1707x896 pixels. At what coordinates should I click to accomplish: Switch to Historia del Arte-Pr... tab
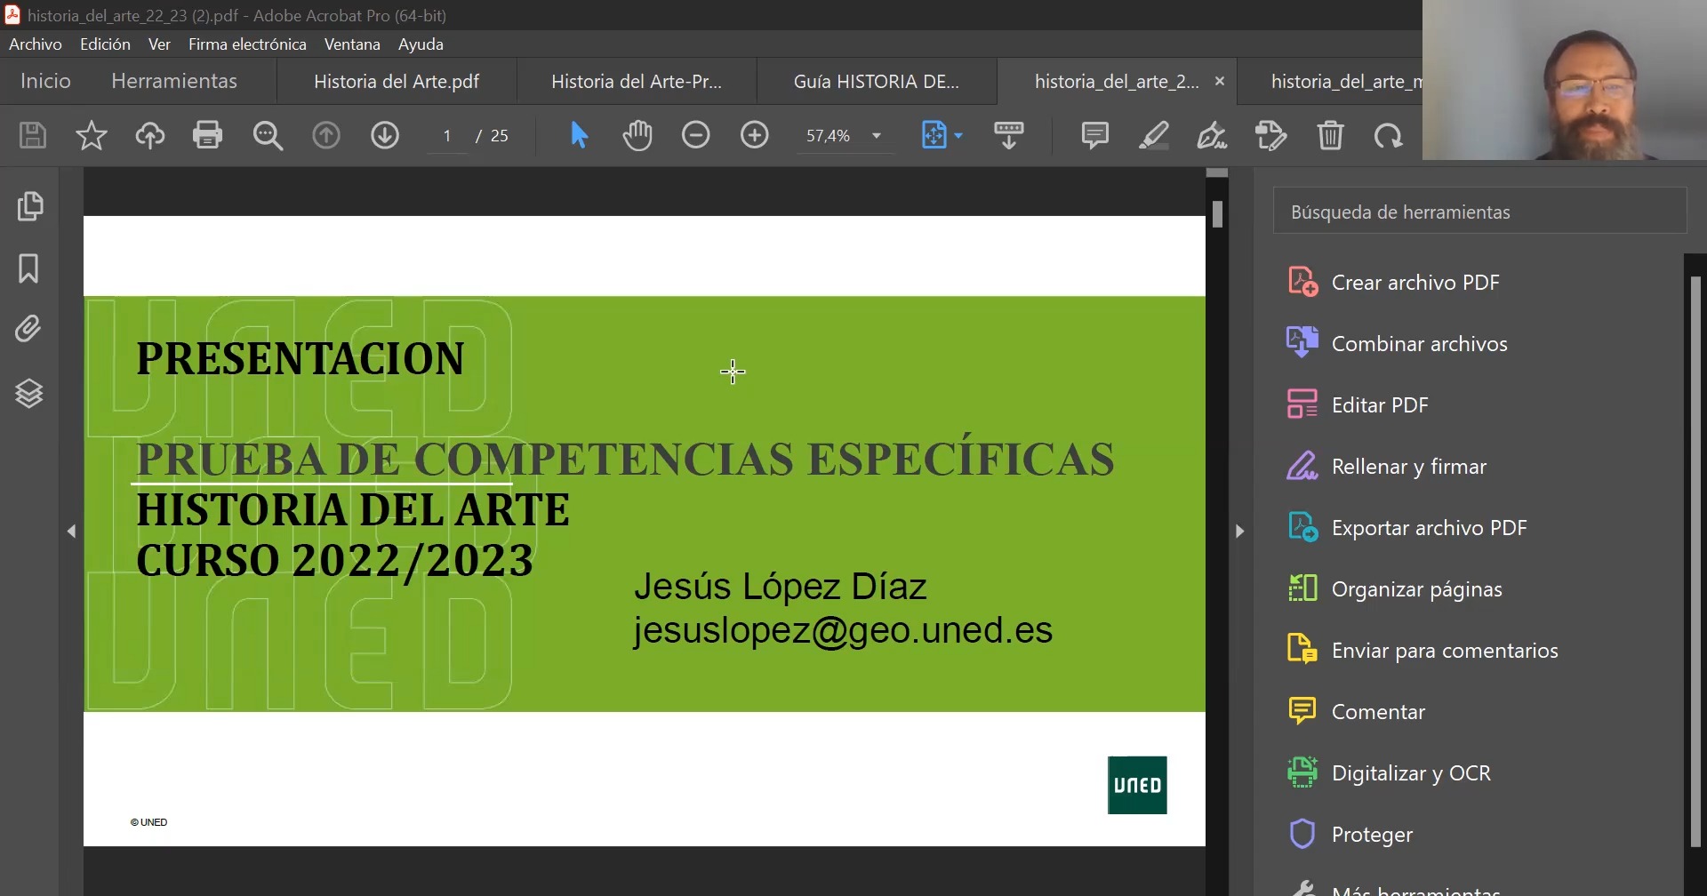click(x=637, y=82)
